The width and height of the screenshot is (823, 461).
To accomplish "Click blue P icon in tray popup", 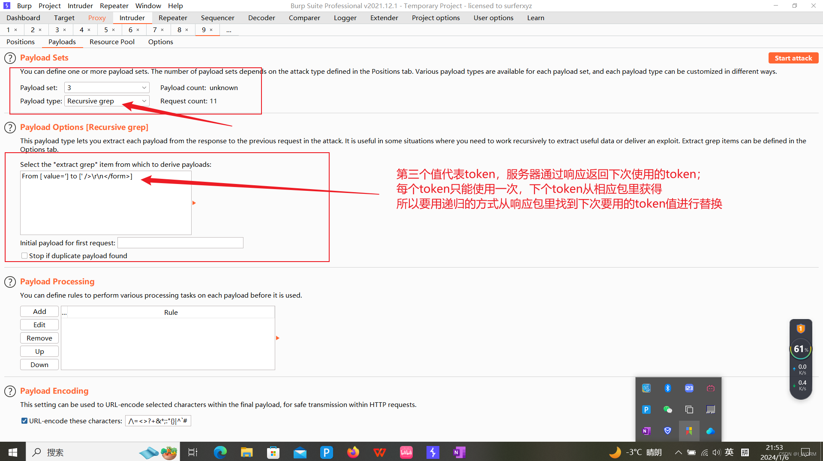I will [x=646, y=410].
